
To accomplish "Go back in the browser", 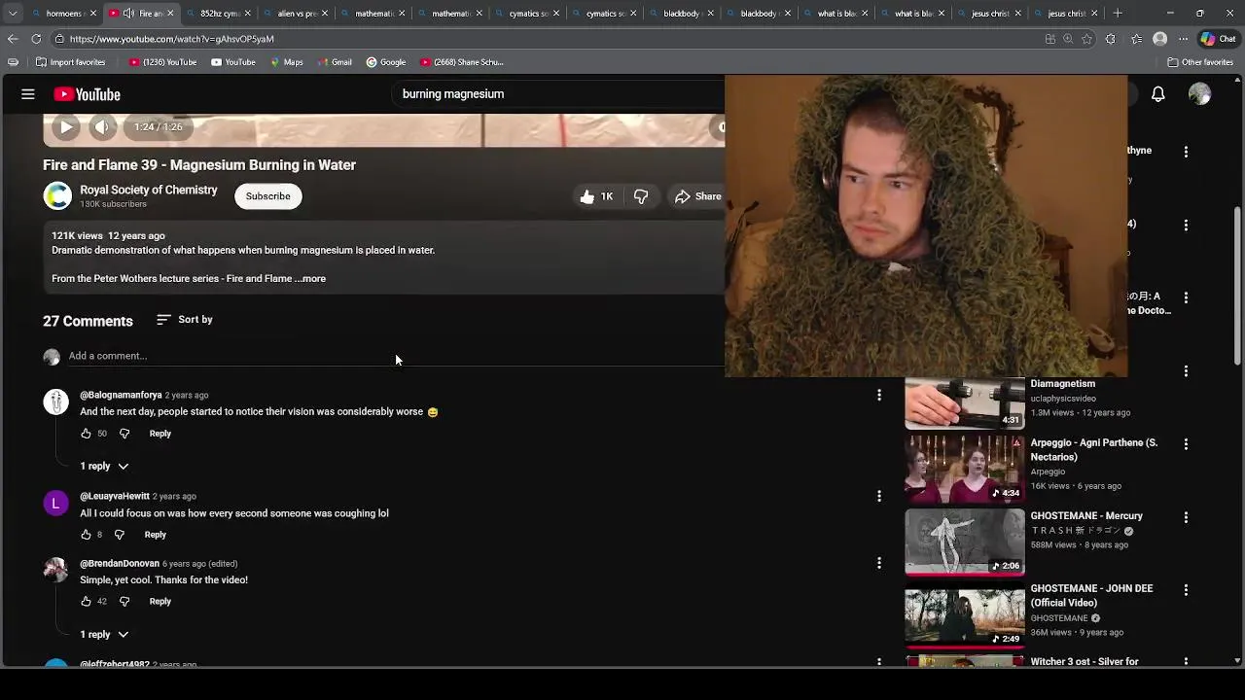I will (x=13, y=39).
